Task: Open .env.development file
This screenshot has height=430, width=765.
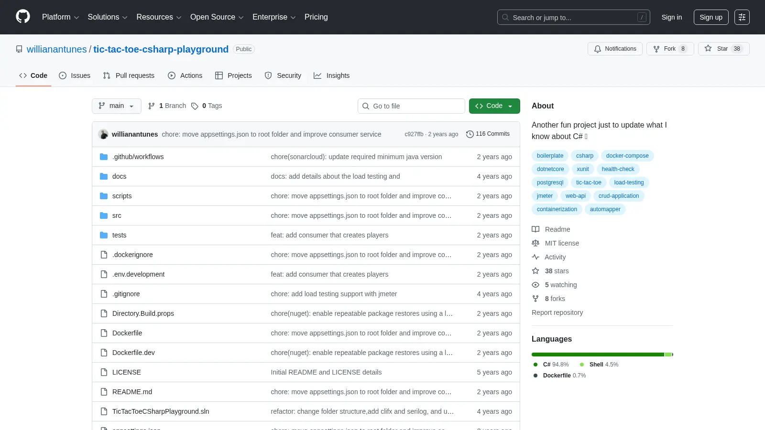Action: tap(138, 274)
